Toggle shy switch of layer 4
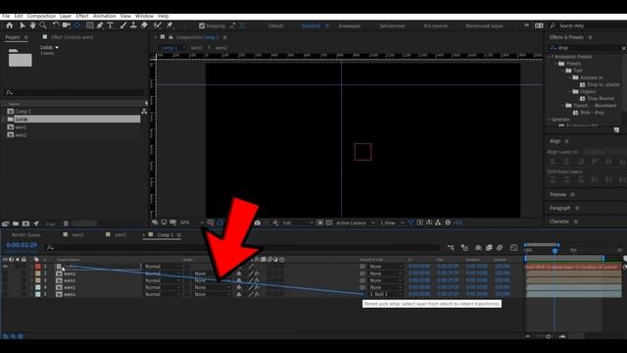Image resolution: width=627 pixels, height=353 pixels. pyautogui.click(x=239, y=287)
